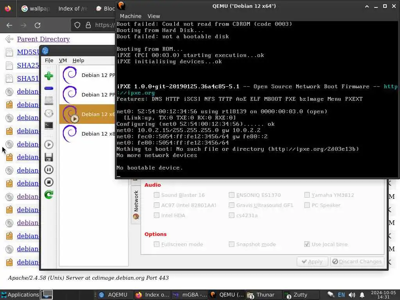
Task: Click the Firefox back arrow button
Action: [9, 25]
